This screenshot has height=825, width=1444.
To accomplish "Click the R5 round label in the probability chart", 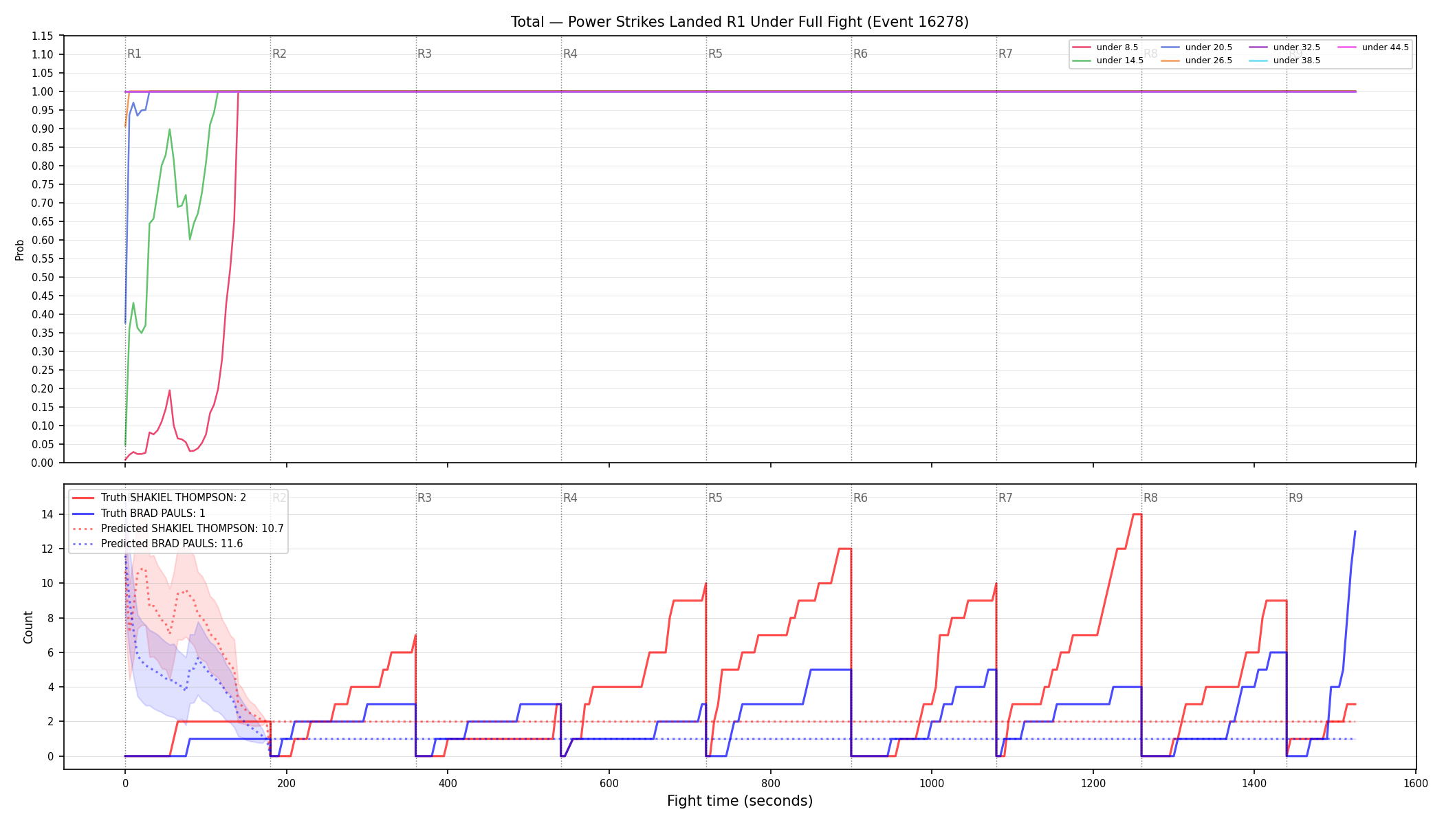I will (x=715, y=54).
